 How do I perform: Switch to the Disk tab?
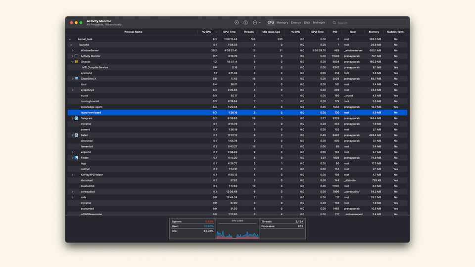307,22
